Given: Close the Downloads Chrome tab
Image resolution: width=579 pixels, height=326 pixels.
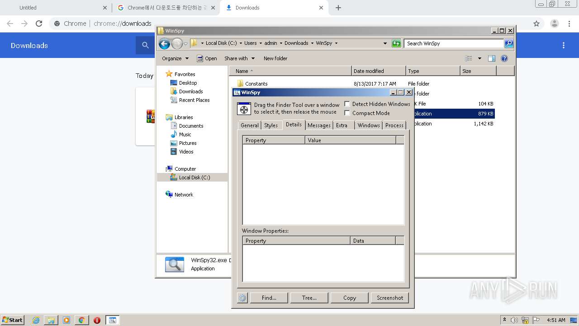Looking at the screenshot, I should click(x=321, y=8).
